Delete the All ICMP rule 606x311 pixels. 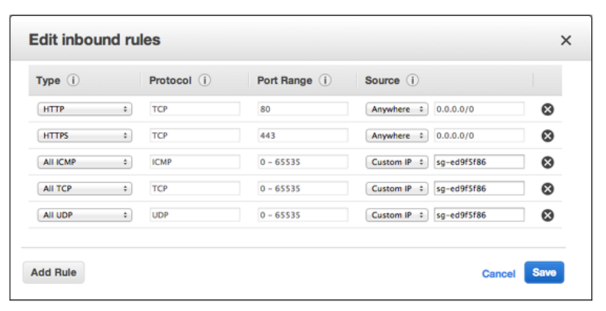point(547,162)
